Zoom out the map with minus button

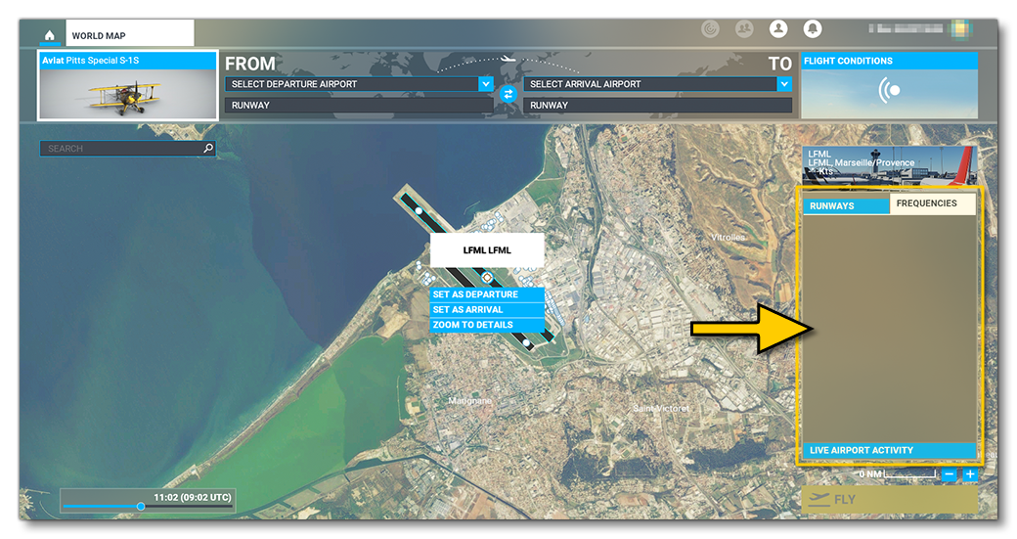click(949, 474)
